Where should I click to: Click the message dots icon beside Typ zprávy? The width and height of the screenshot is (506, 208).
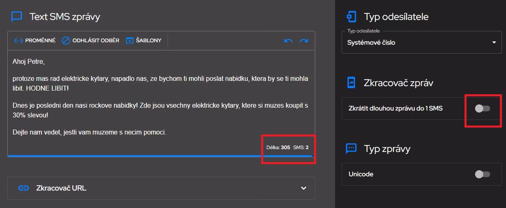[351, 148]
